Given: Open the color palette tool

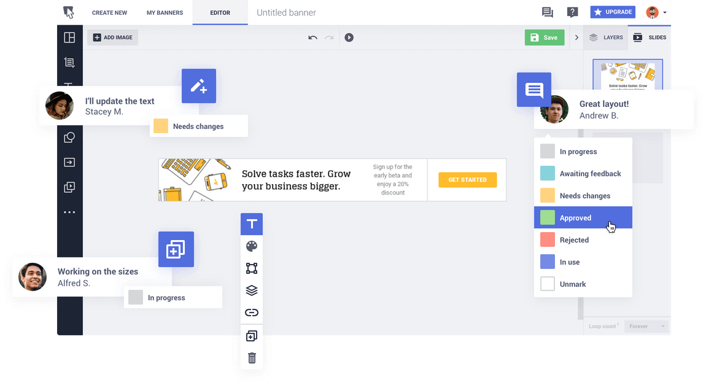Looking at the screenshot, I should click(x=252, y=246).
